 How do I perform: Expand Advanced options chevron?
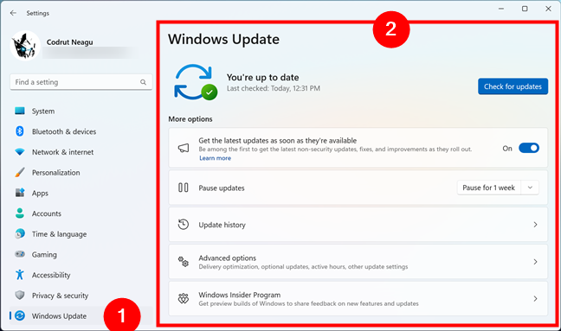[535, 262]
